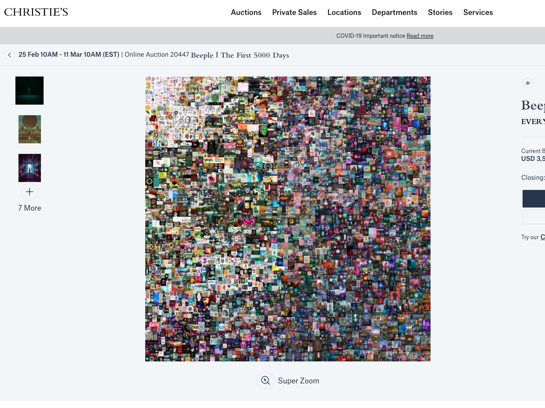Click the white outlined button below
The height and width of the screenshot is (408, 545).
(x=534, y=217)
